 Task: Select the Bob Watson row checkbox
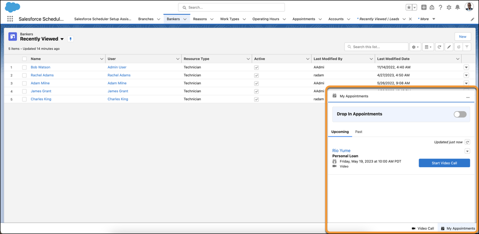tap(24, 67)
